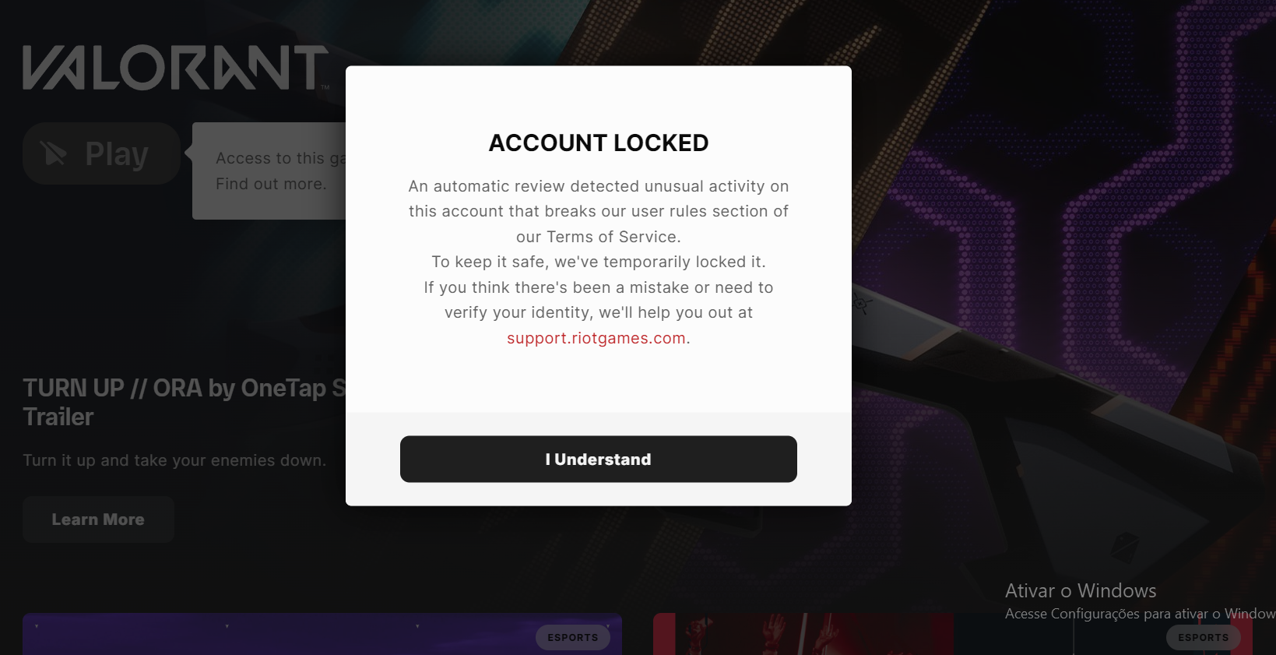Click the 'An automatic review detected' message line
The image size is (1276, 655).
(x=598, y=186)
